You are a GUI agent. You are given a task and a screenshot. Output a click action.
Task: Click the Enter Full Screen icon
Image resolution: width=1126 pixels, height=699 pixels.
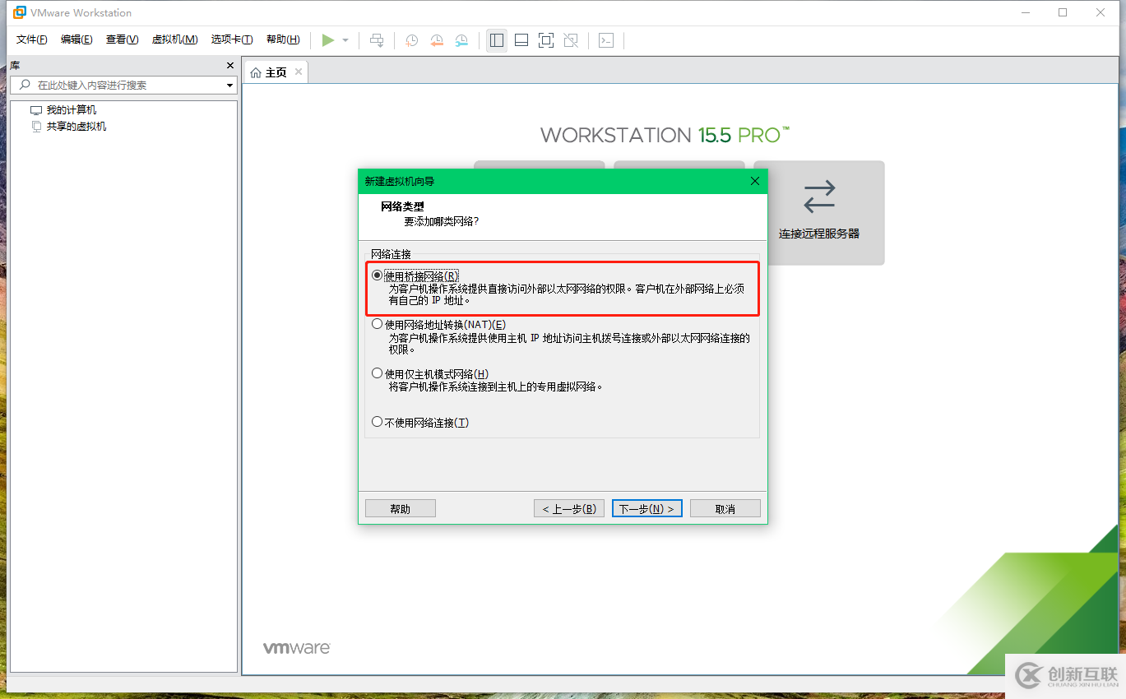pyautogui.click(x=546, y=39)
